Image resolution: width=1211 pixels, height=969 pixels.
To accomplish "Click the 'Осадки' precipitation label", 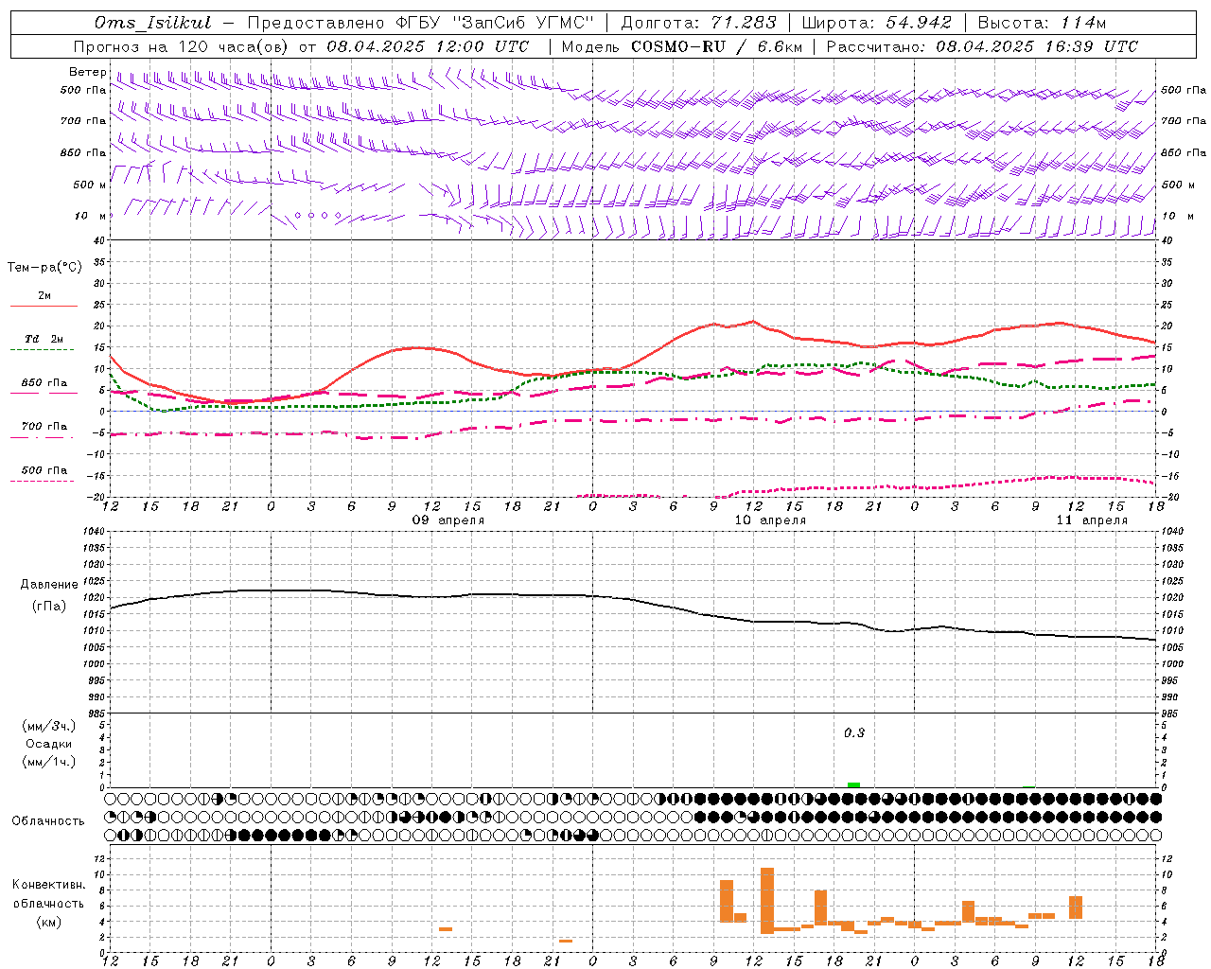I will (48, 744).
